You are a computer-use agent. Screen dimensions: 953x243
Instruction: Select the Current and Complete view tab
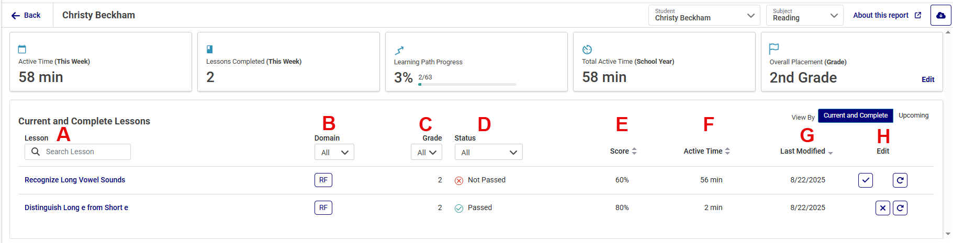(x=855, y=115)
